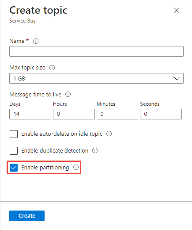192x230 pixels.
Task: Click the Create button
Action: coord(27,216)
